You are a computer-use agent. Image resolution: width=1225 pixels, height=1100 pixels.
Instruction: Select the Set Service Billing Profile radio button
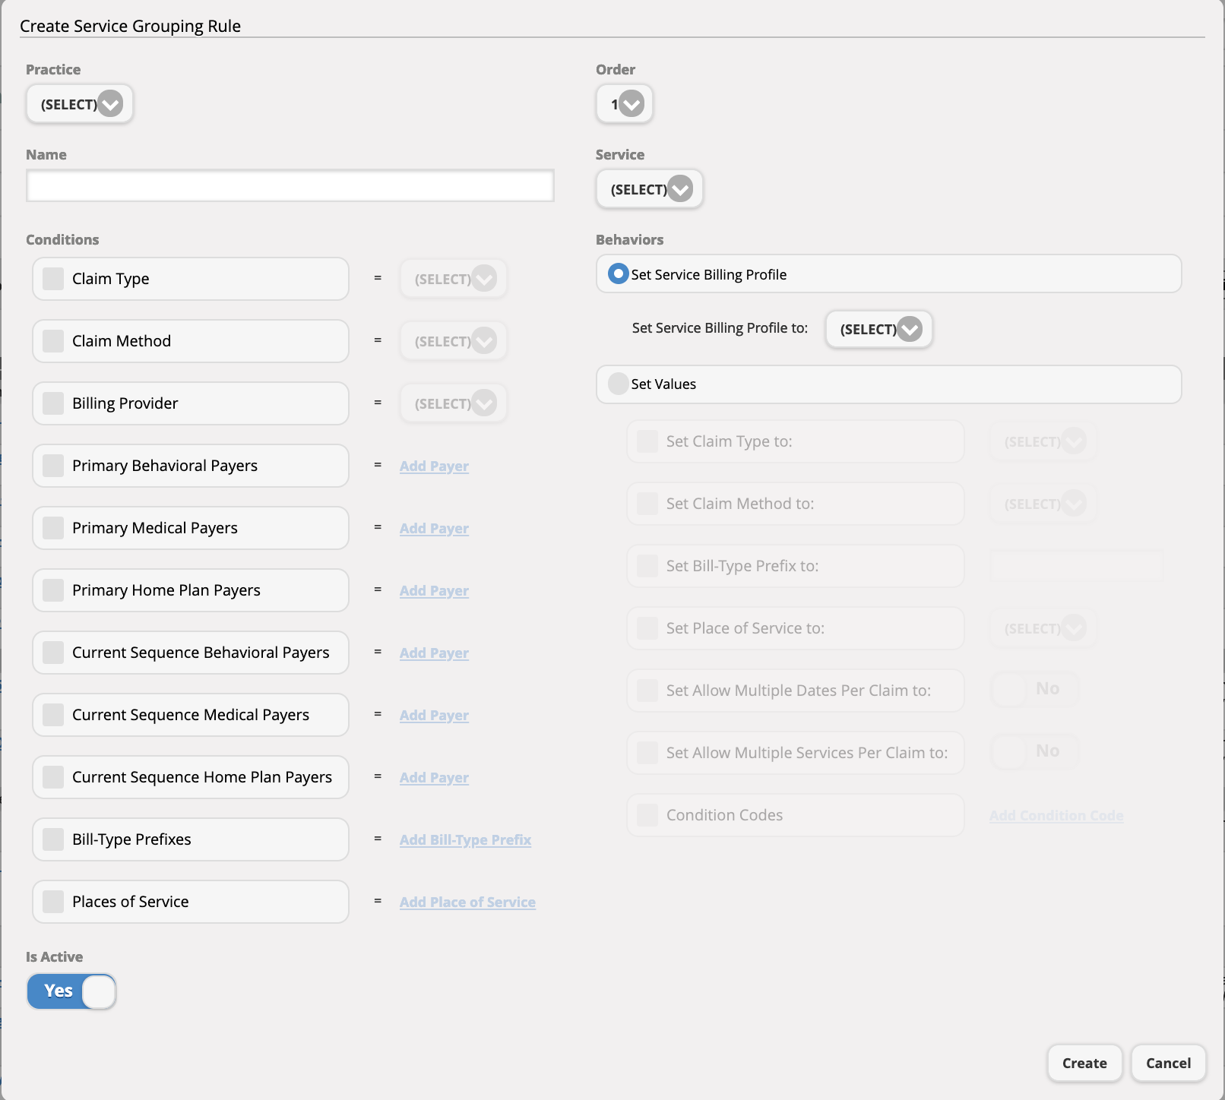tap(617, 274)
